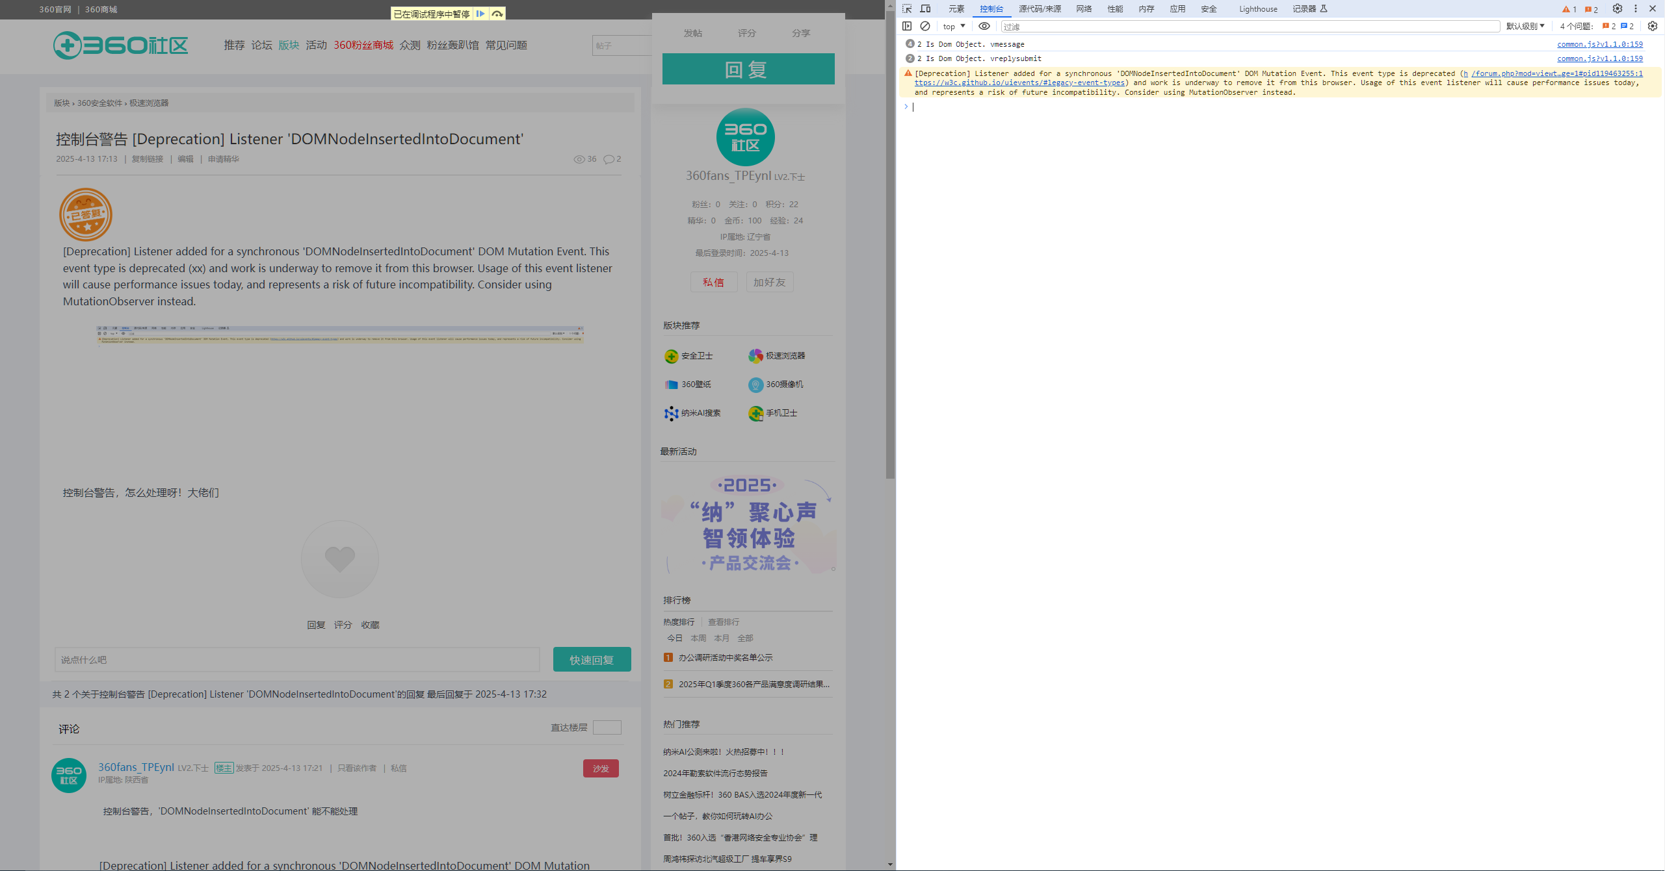This screenshot has width=1665, height=871.
Task: Open common.js link for vreplysubmit log
Action: (x=1599, y=58)
